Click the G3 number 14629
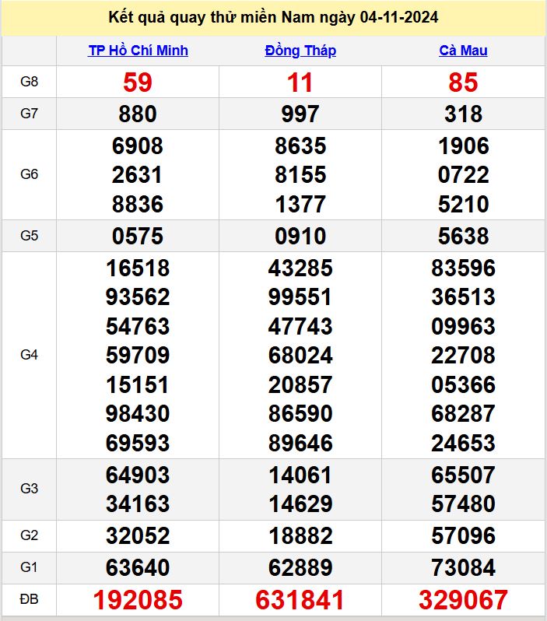 300,504
